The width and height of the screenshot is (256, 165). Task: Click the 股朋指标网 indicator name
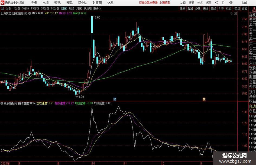pos(11,103)
